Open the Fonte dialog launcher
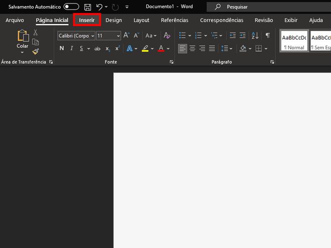Viewport: 331px width, 248px height. pos(172,62)
